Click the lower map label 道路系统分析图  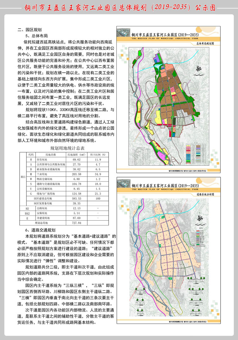click(x=206, y=194)
